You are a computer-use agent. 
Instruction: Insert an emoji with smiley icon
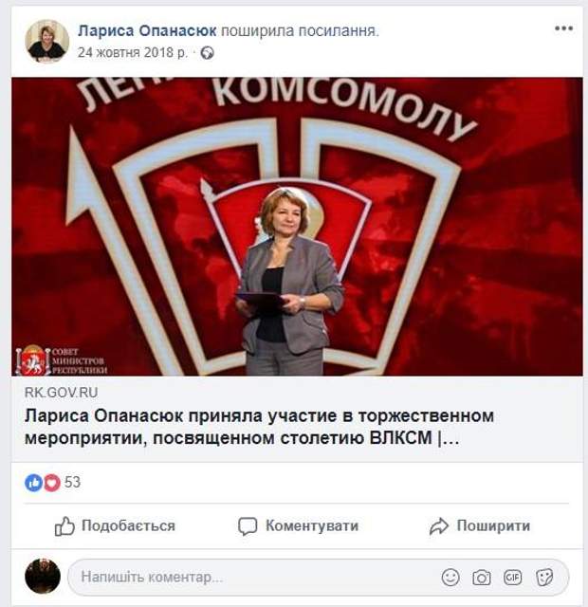450,578
